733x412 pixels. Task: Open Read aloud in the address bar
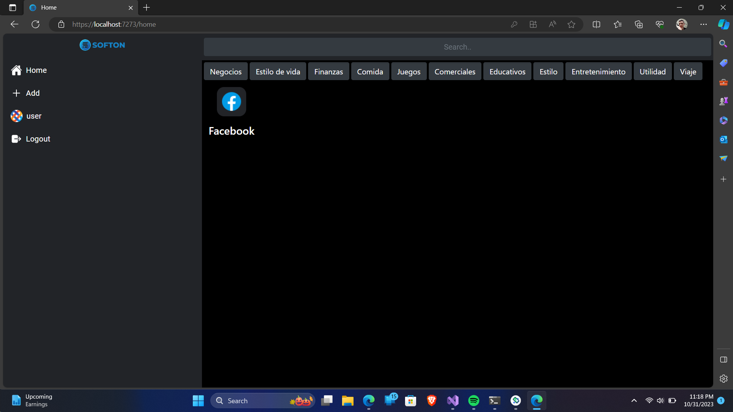coord(552,24)
